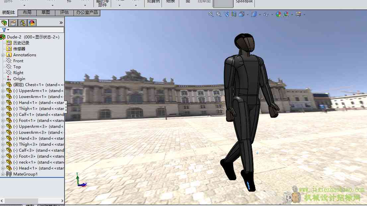The width and height of the screenshot is (367, 206).
Task: Expand the Annotations node
Action: (3, 55)
